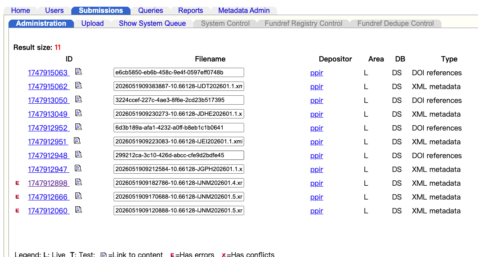Click filename field starting 2026051909120888
Viewport: 478px width, 257px height.
pyautogui.click(x=179, y=210)
